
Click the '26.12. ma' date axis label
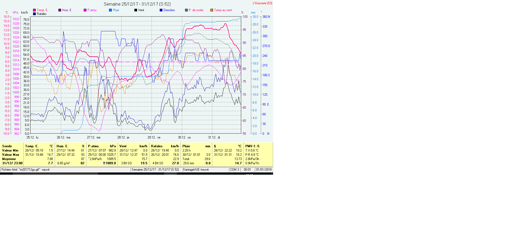(x=63, y=137)
